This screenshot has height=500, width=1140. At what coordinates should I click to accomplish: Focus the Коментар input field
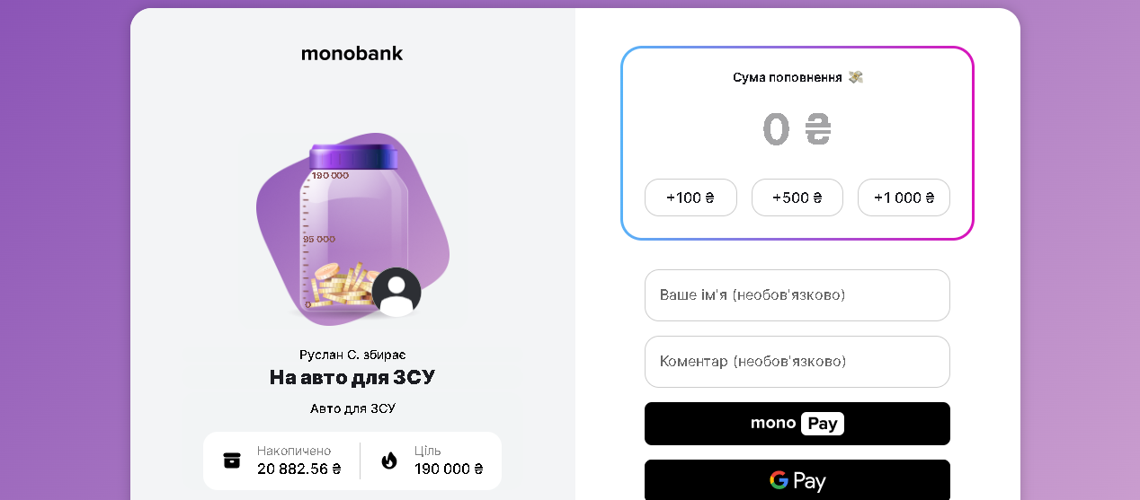[797, 362]
